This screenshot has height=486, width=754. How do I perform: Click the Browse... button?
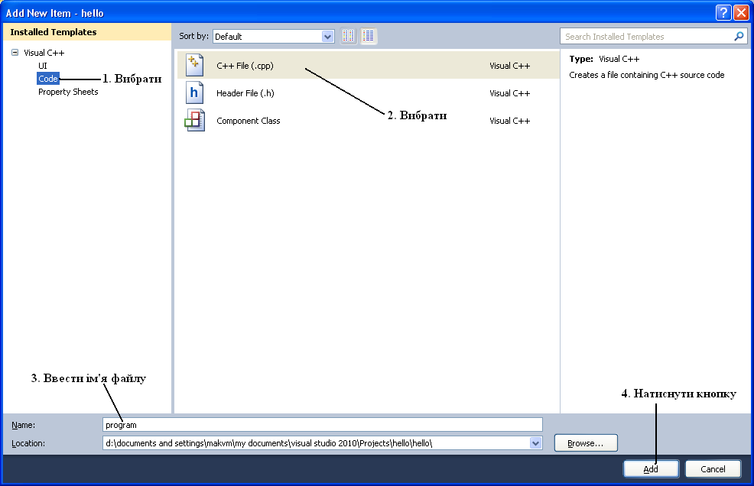(586, 443)
